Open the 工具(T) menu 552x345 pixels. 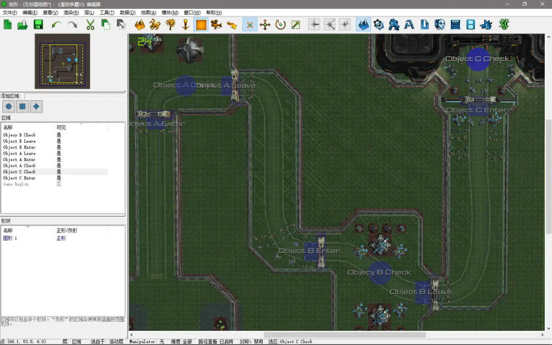(x=107, y=13)
